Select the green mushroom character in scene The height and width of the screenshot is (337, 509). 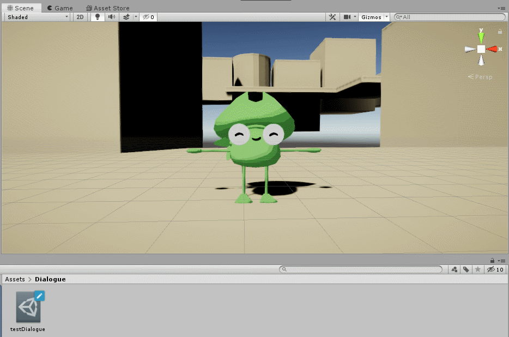[x=254, y=147]
